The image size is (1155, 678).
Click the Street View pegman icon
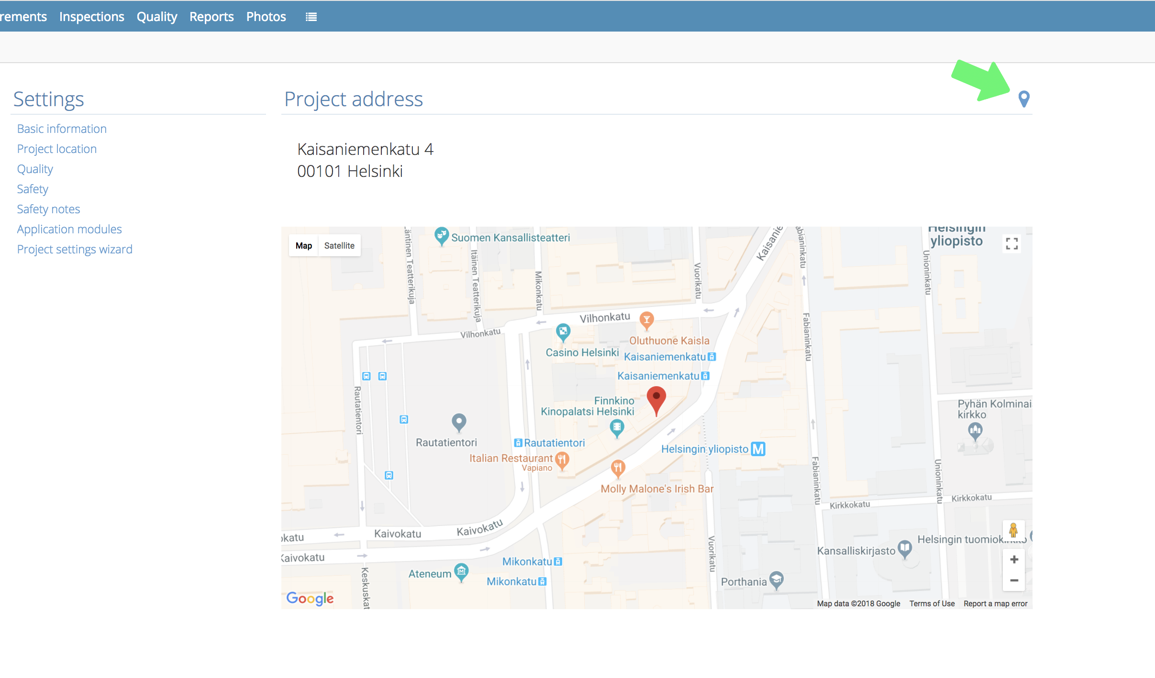pos(1013,531)
